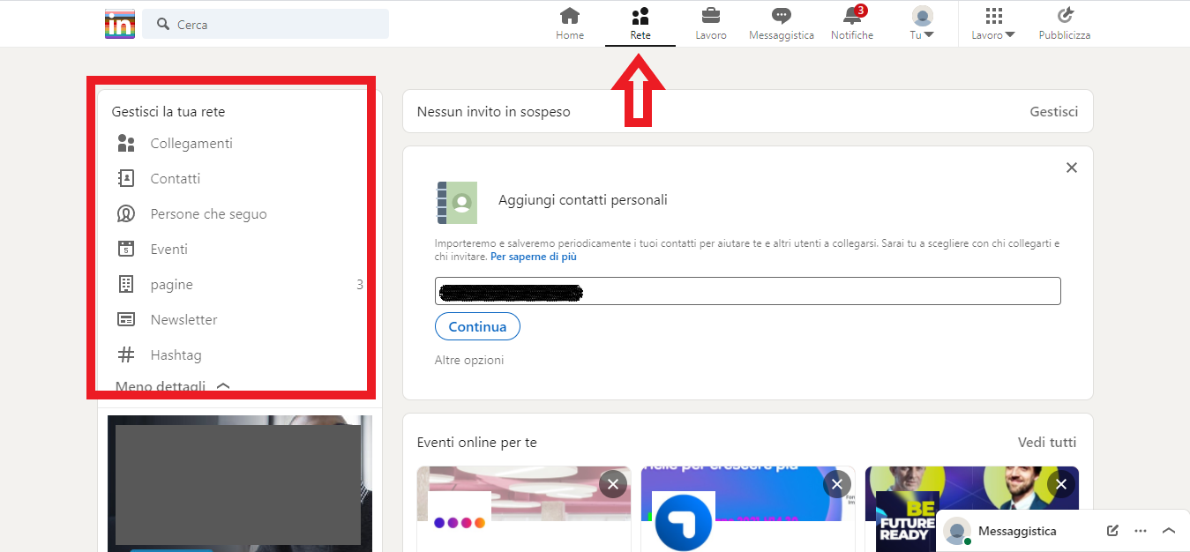
Task: Start a new message with the compose icon
Action: (1111, 530)
